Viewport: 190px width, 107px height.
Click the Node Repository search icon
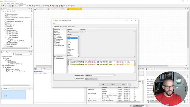click(x=14, y=54)
